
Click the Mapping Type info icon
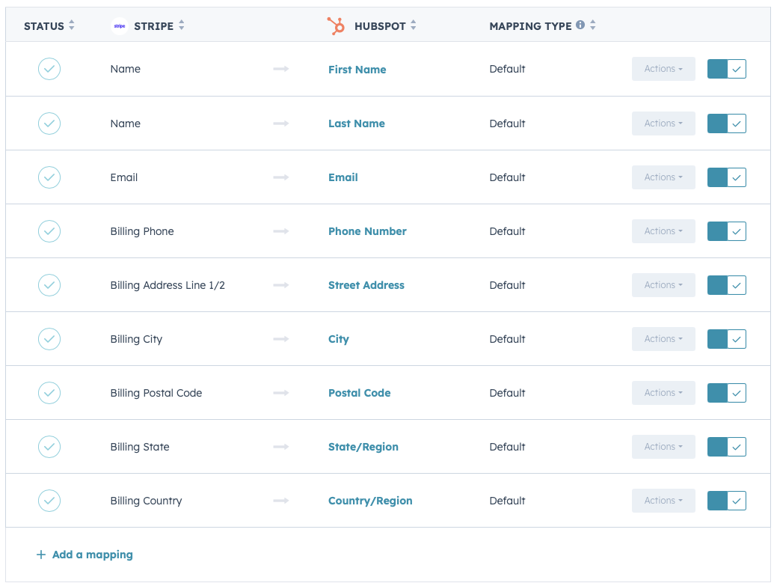(580, 25)
